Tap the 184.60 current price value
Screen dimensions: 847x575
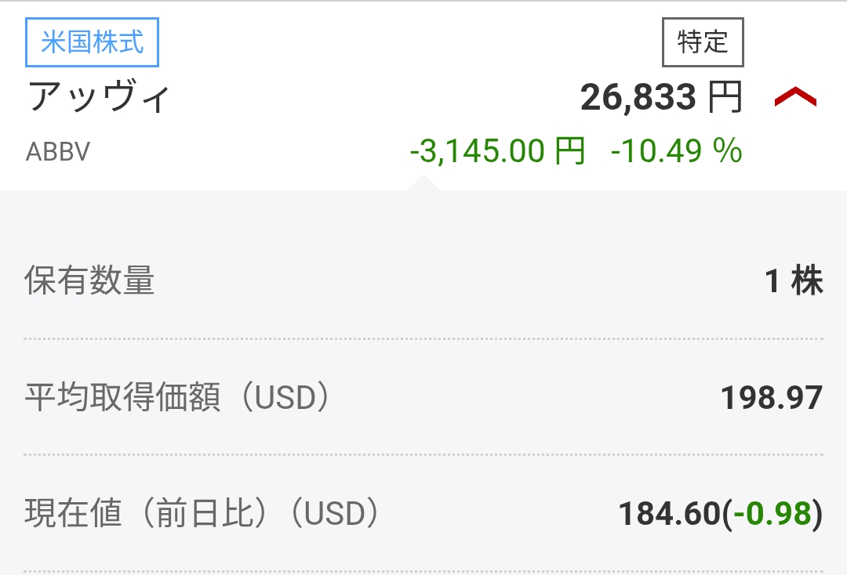(x=669, y=514)
